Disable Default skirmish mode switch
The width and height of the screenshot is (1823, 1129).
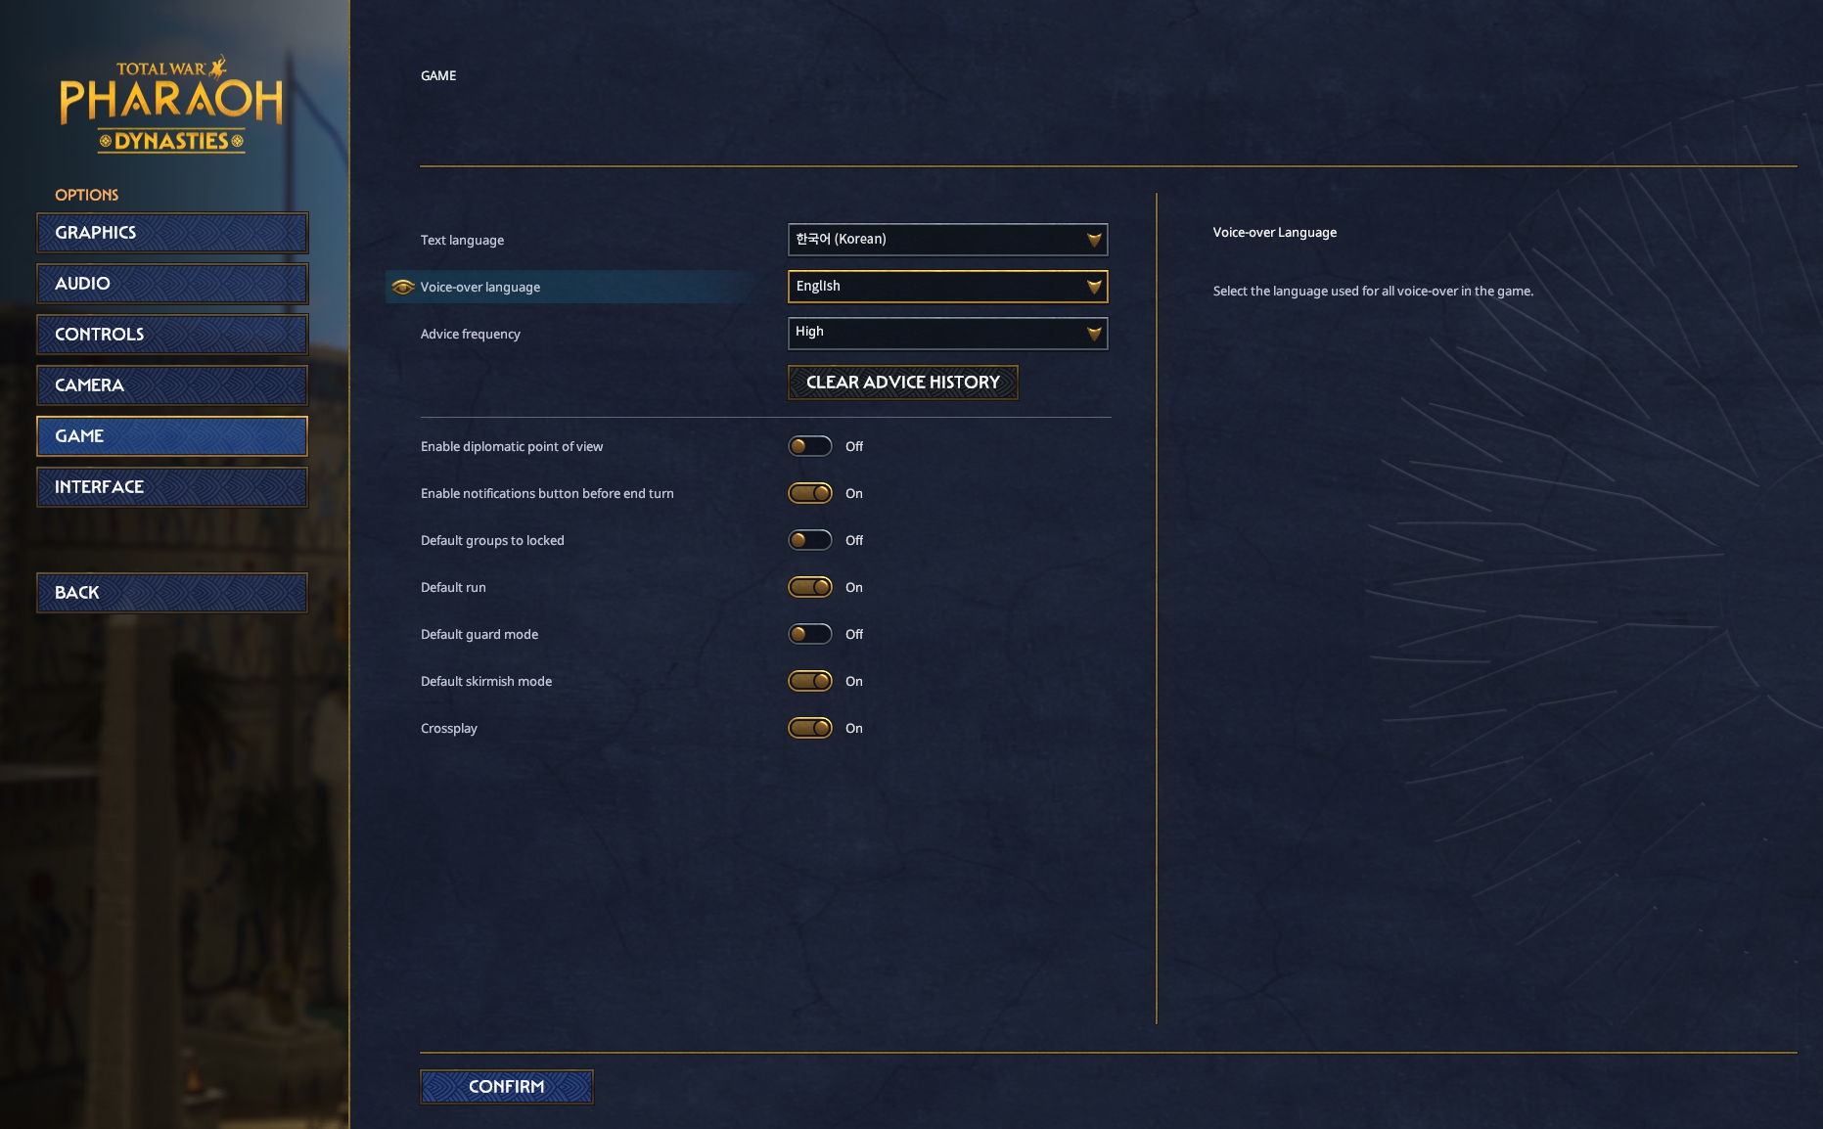click(x=810, y=681)
